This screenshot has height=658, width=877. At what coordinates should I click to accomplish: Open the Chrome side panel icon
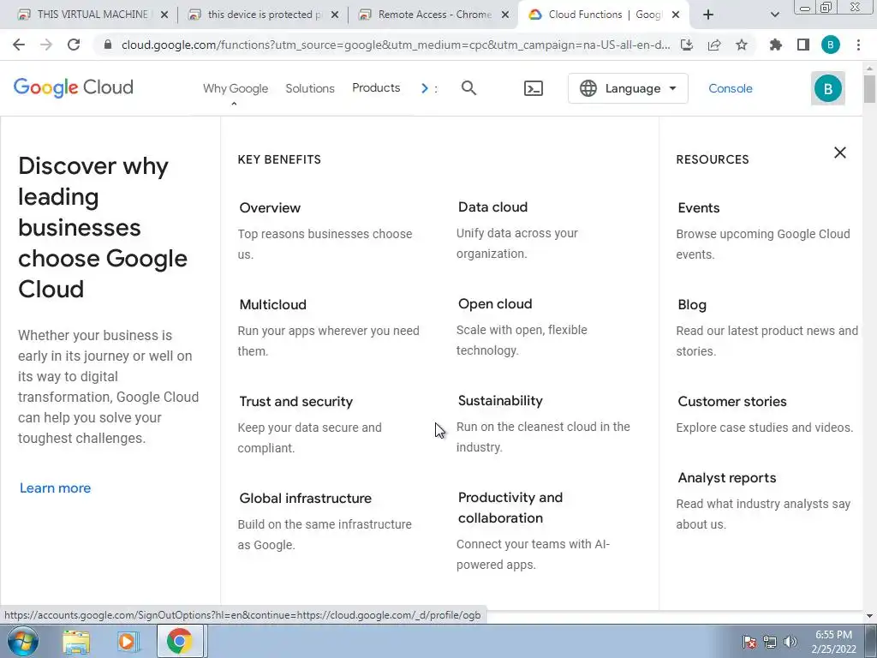pyautogui.click(x=802, y=45)
